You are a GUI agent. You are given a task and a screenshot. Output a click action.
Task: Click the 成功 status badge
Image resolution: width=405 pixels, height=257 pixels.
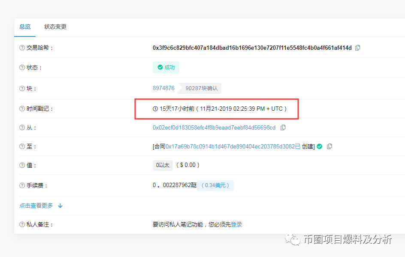tap(166, 67)
